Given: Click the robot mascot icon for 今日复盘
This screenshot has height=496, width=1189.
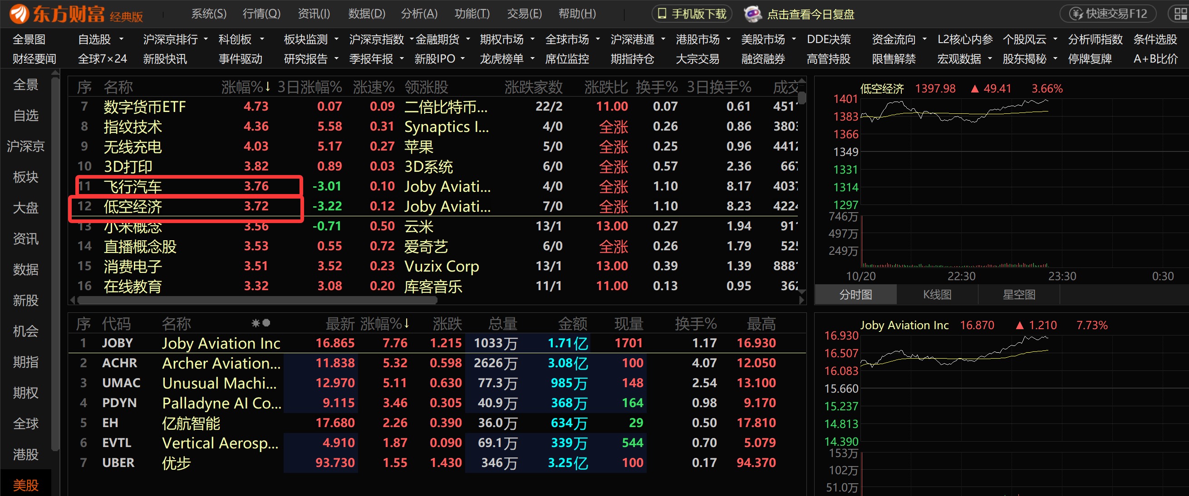Looking at the screenshot, I should [x=752, y=14].
